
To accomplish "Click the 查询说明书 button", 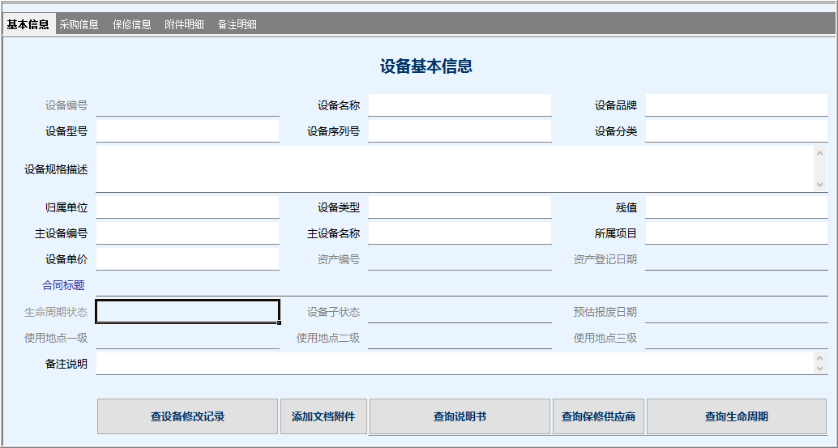I will 460,416.
